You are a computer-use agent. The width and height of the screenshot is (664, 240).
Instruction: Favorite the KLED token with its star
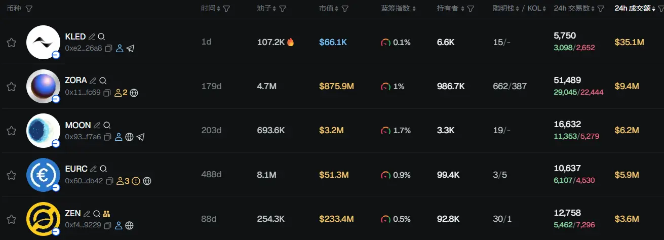click(x=11, y=43)
